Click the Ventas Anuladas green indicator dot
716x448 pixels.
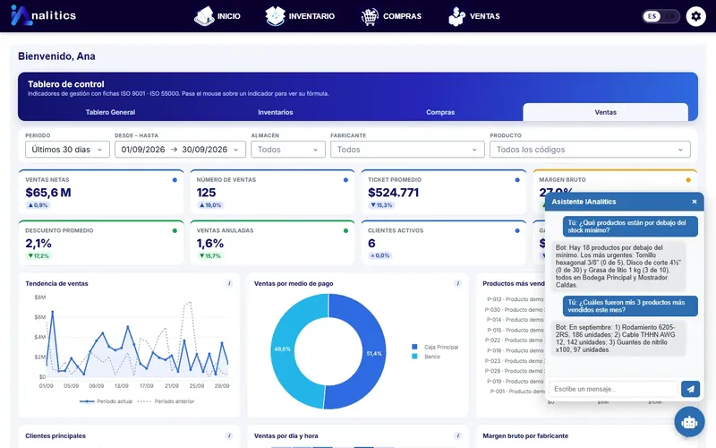(345, 231)
